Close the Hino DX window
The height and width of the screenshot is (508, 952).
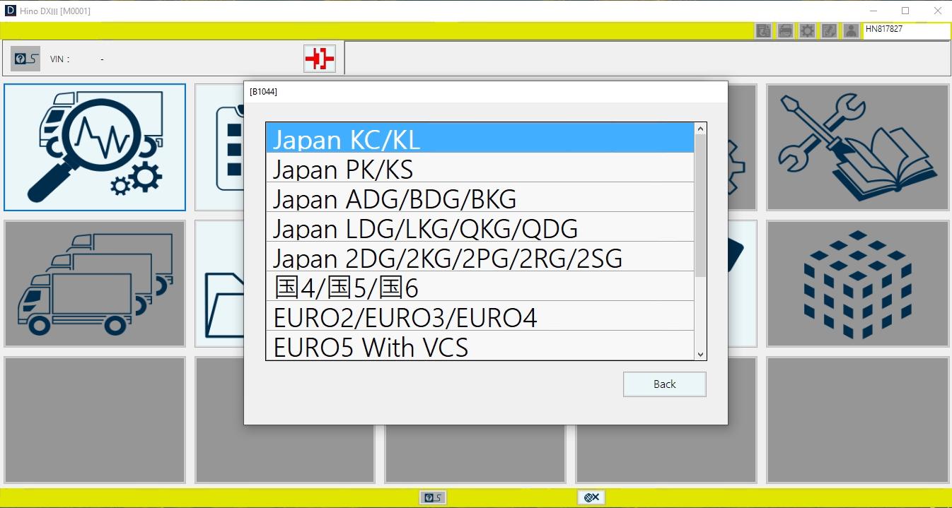[938, 11]
